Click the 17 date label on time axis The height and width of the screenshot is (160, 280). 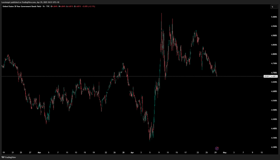[186, 152]
